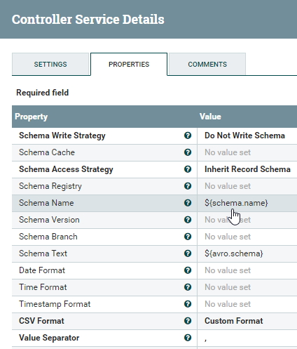Viewport: 297px width, 349px height.
Task: Open help for Schema Name
Action: coord(188,203)
